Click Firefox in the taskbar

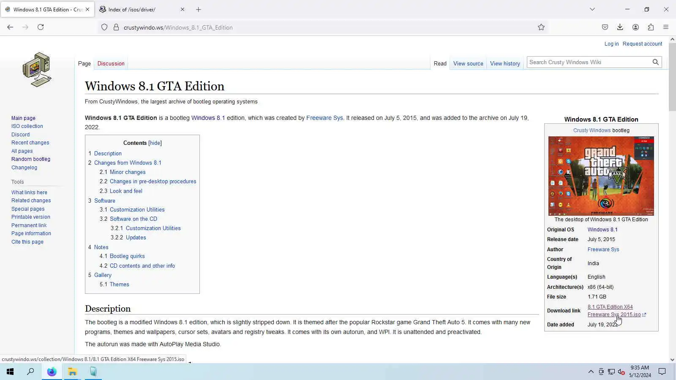52,372
